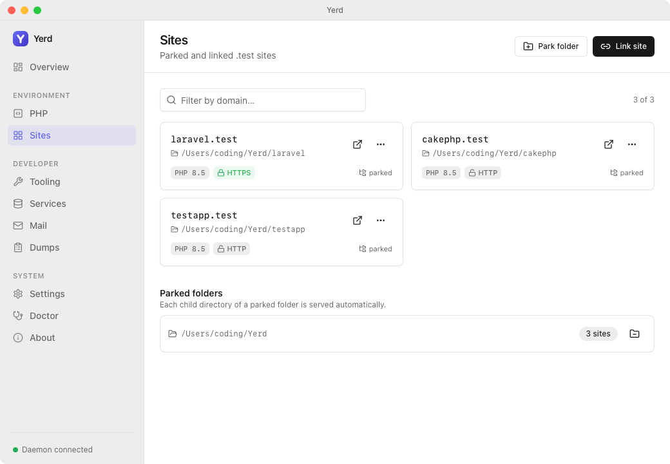Click the /Users/coding/Yerd parked folder path

224,334
